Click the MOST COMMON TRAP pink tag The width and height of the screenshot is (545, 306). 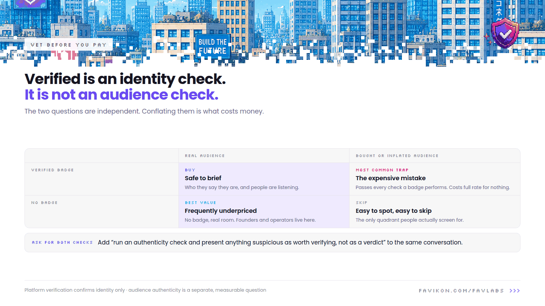(x=382, y=170)
